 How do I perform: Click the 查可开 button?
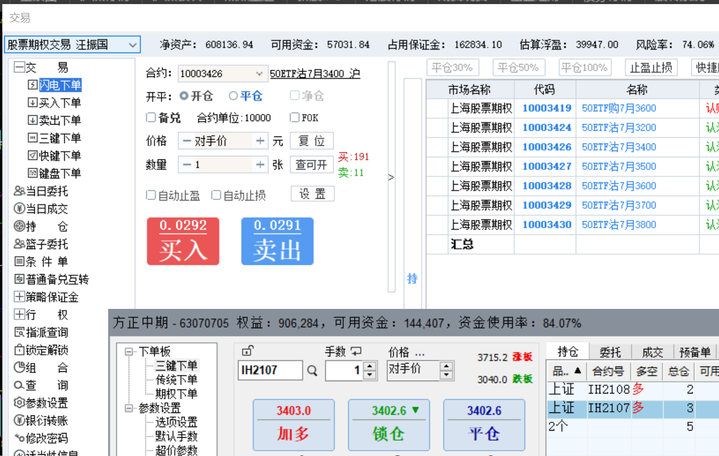coord(312,165)
